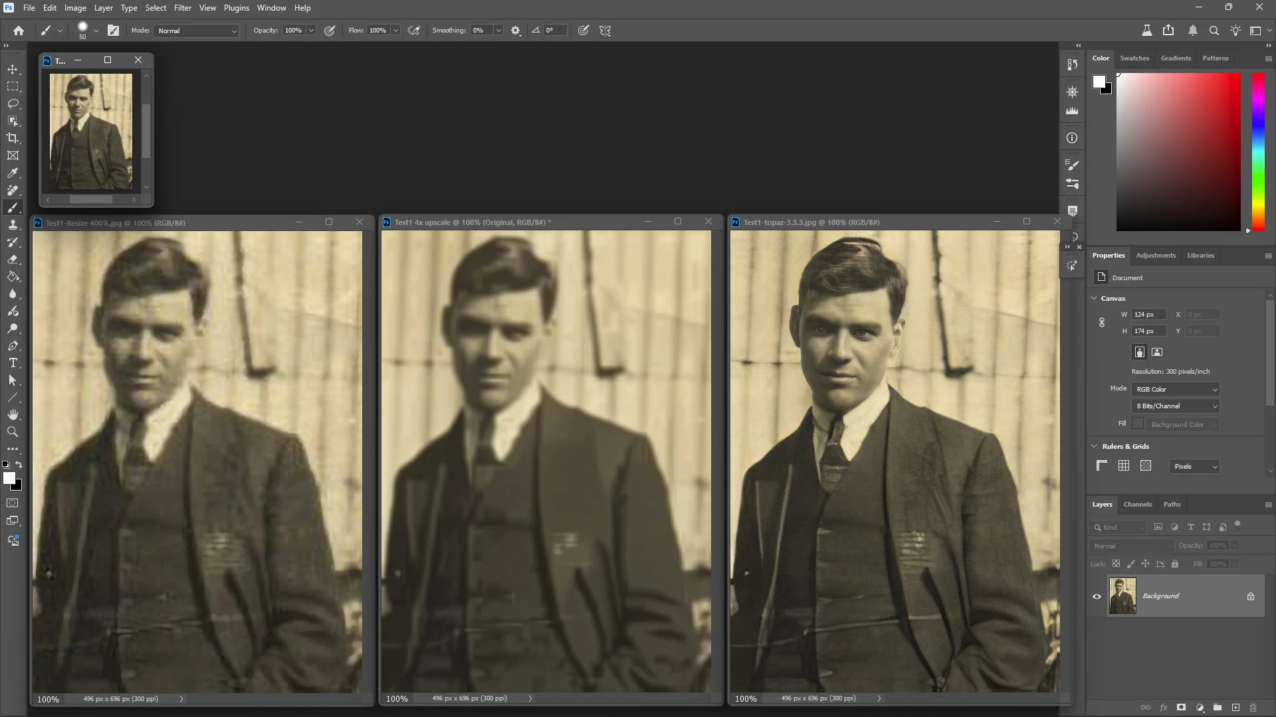The image size is (1276, 717).
Task: Select the Horizontal Type tool
Action: (13, 363)
